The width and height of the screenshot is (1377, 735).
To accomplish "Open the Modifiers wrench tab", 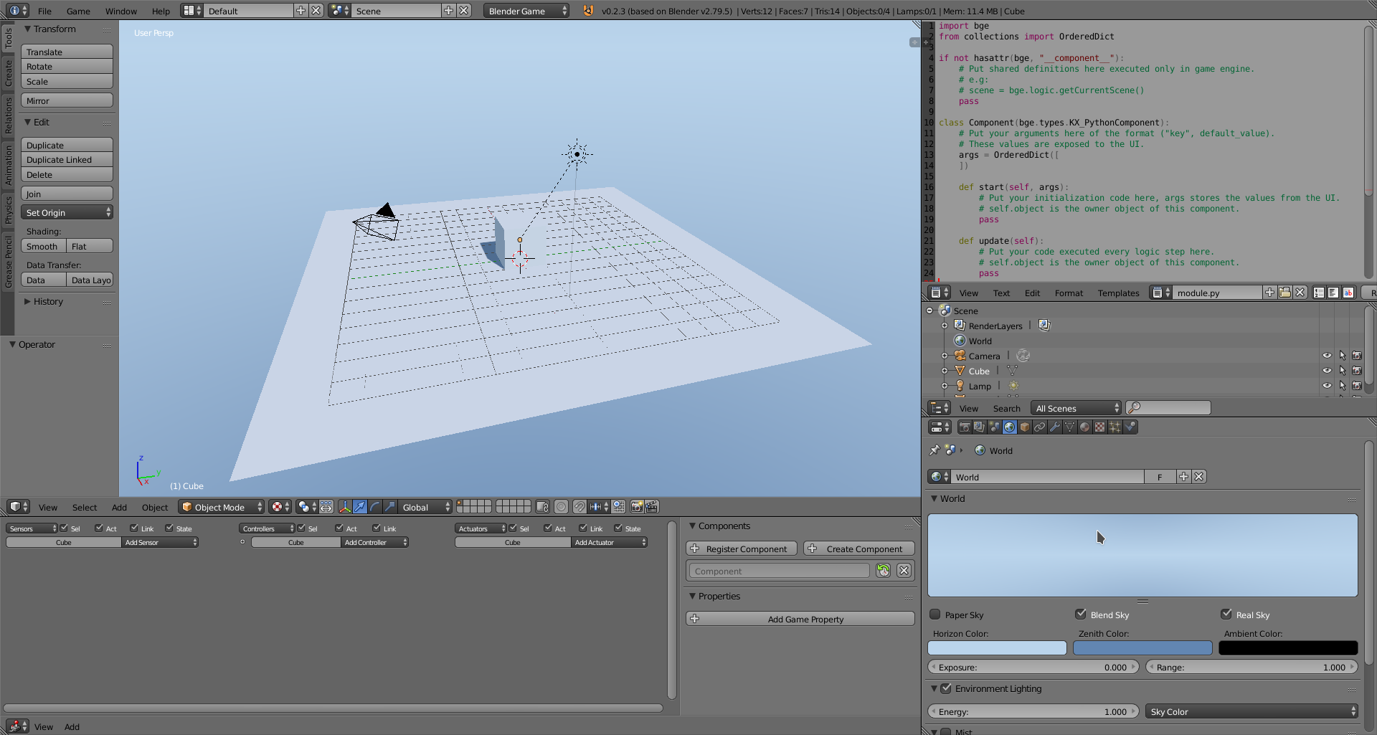I will coord(1054,427).
